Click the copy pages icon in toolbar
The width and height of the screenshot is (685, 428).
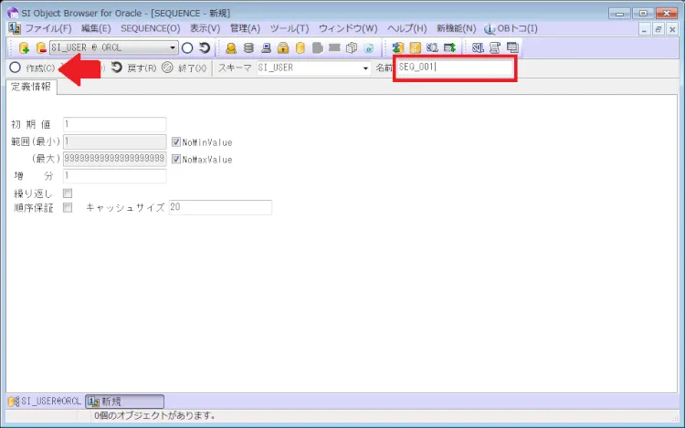(352, 47)
